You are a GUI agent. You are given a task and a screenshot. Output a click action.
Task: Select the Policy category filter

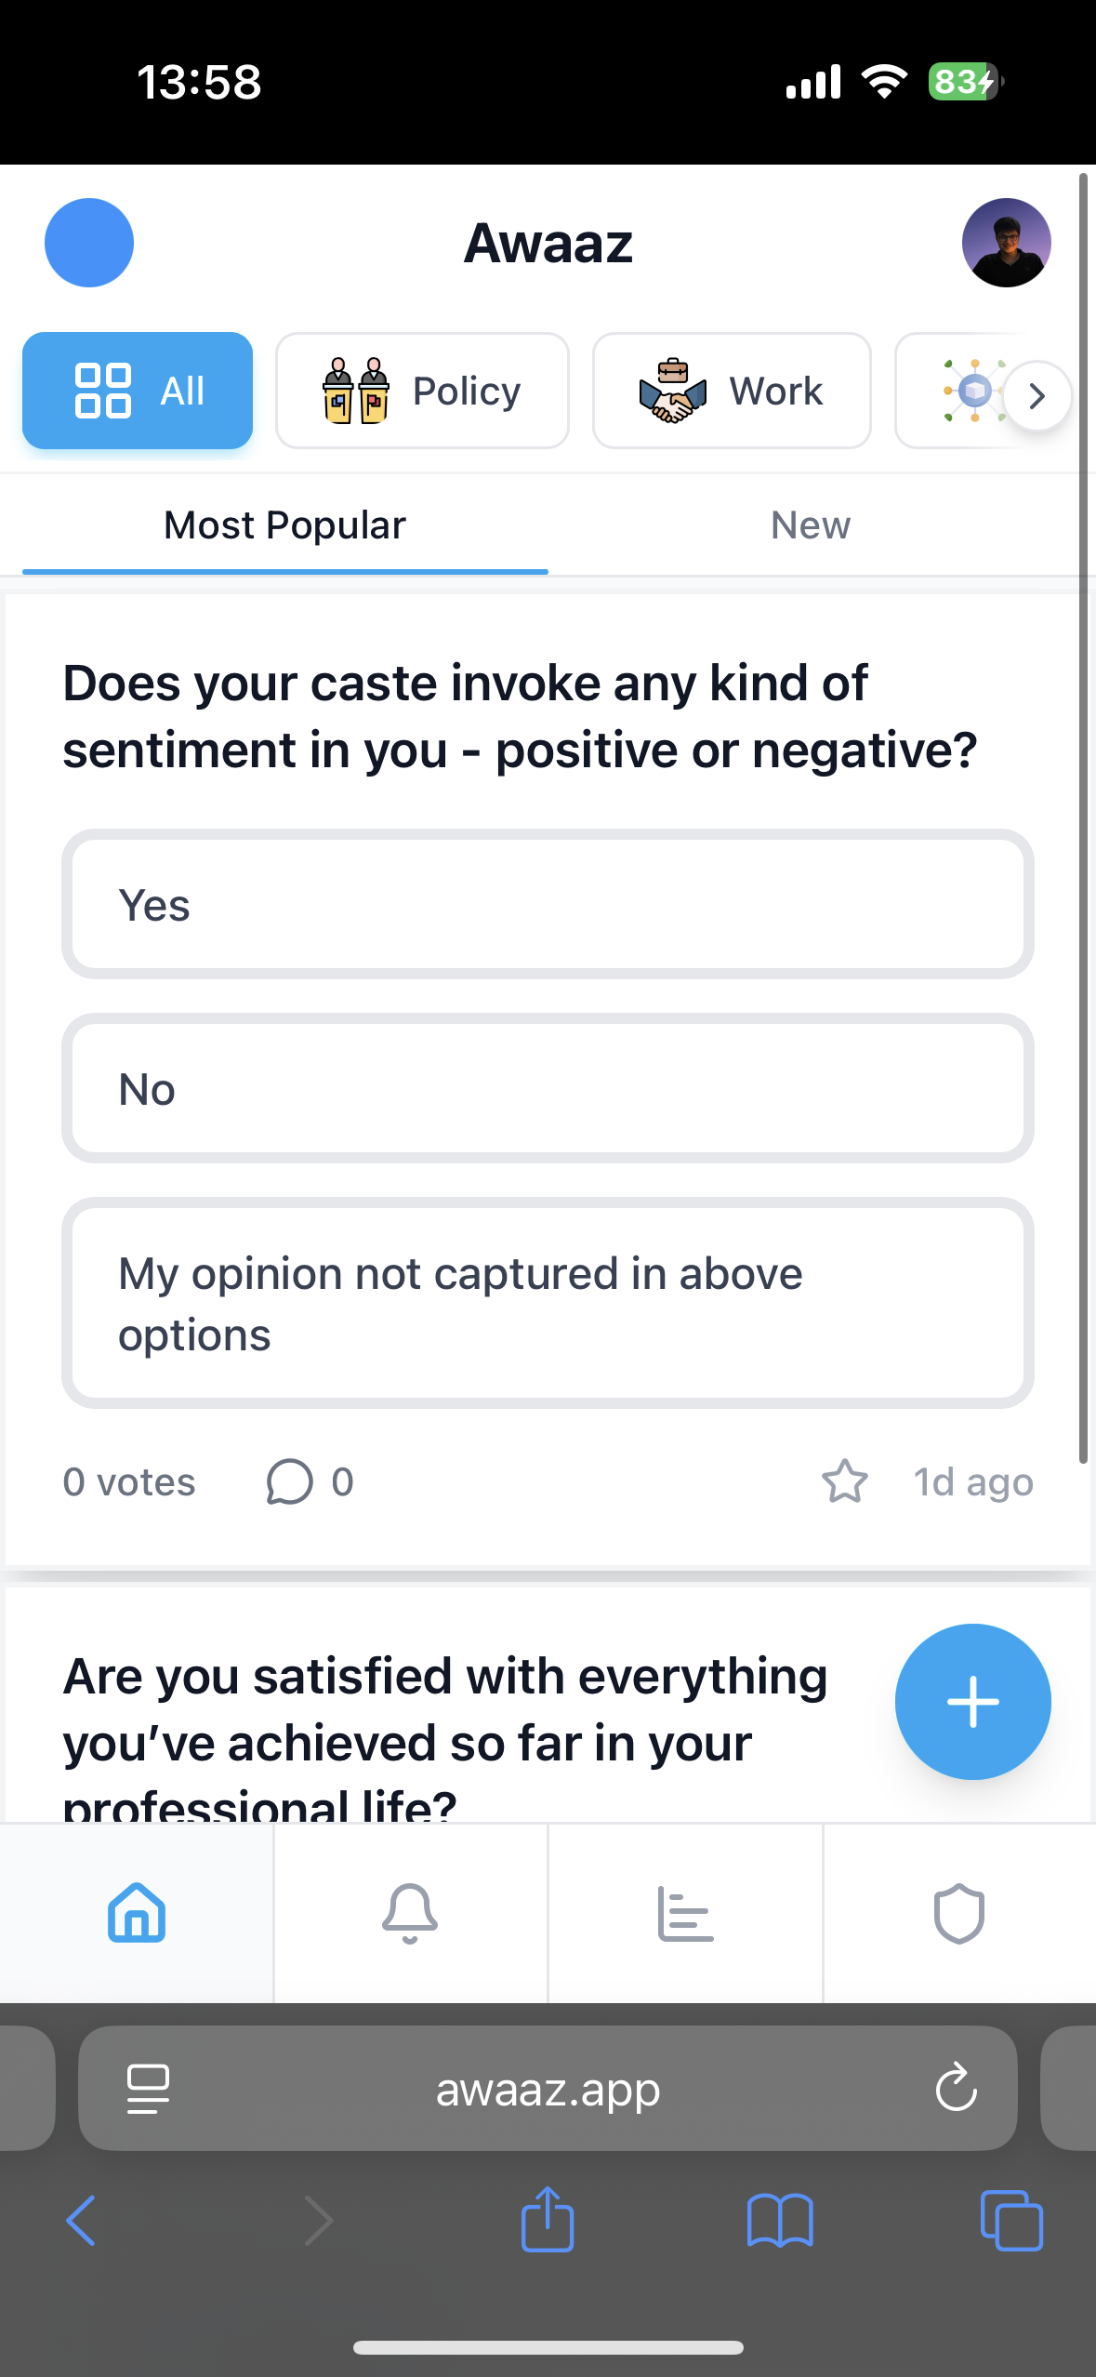click(421, 391)
